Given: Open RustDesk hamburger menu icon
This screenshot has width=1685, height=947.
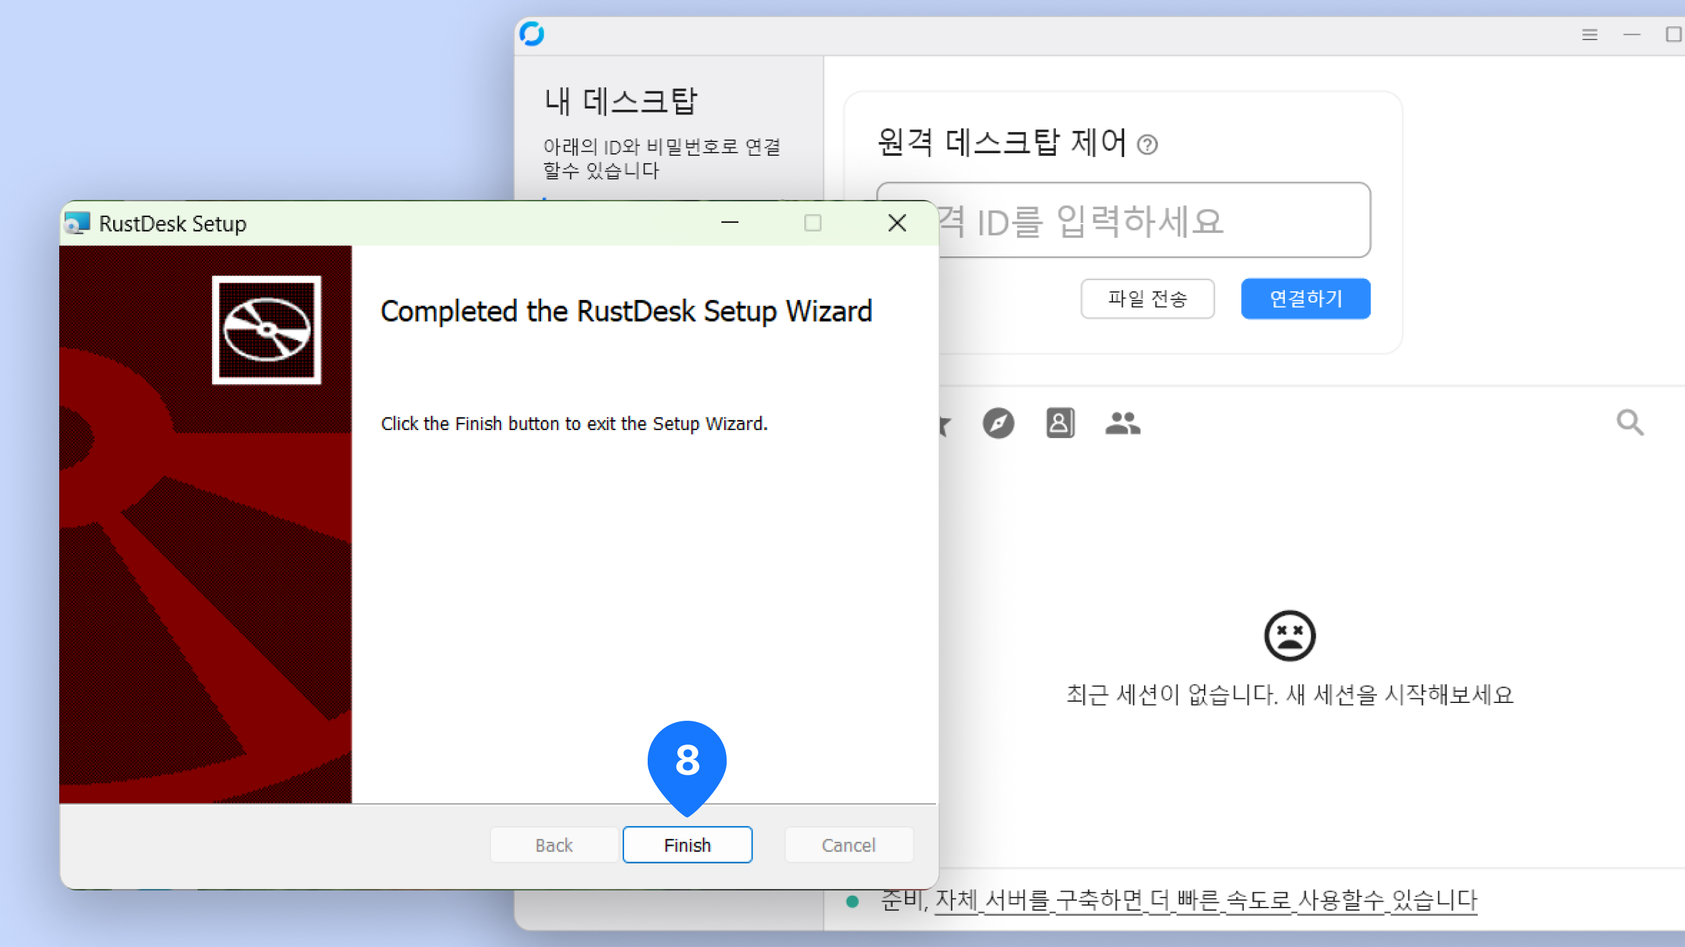Looking at the screenshot, I should pos(1590,35).
